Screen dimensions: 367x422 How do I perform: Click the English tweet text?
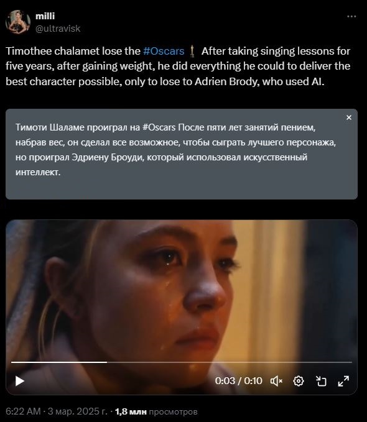coord(178,67)
